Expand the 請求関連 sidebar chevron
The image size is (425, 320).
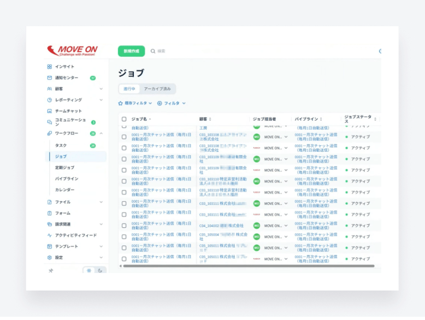101,224
